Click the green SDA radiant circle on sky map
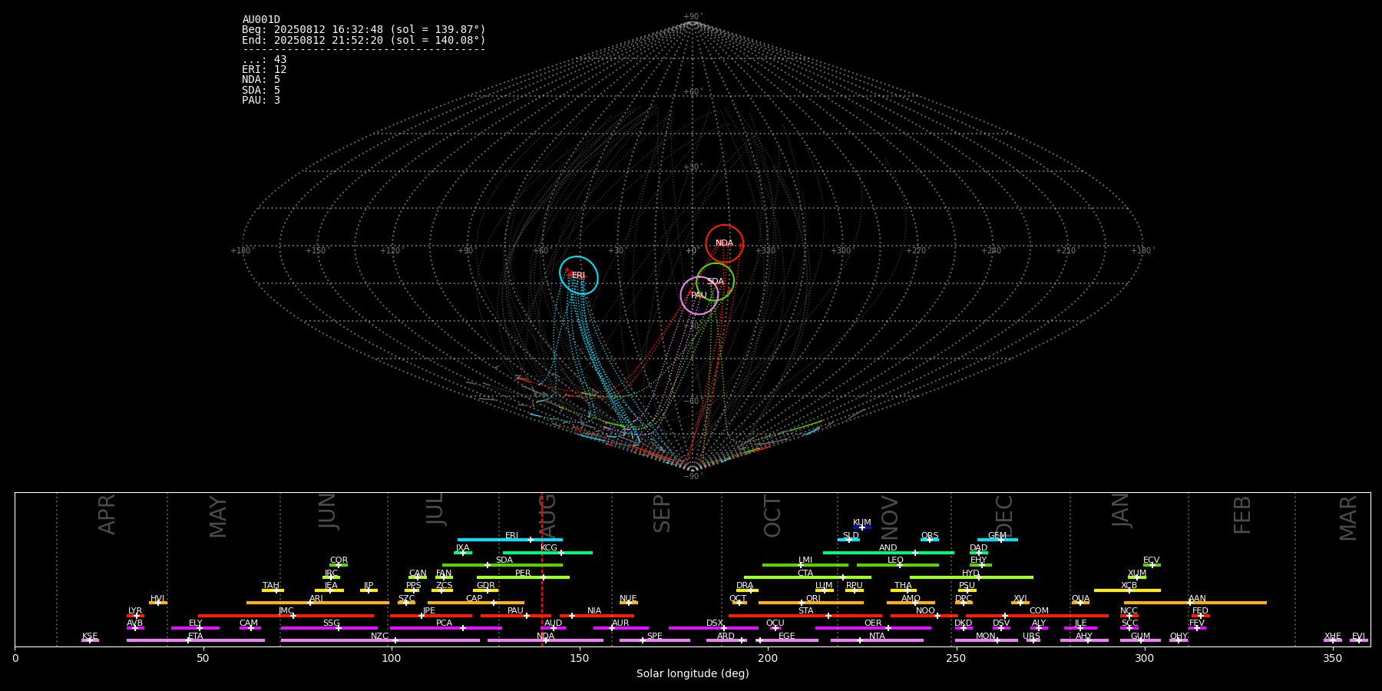 pyautogui.click(x=716, y=282)
